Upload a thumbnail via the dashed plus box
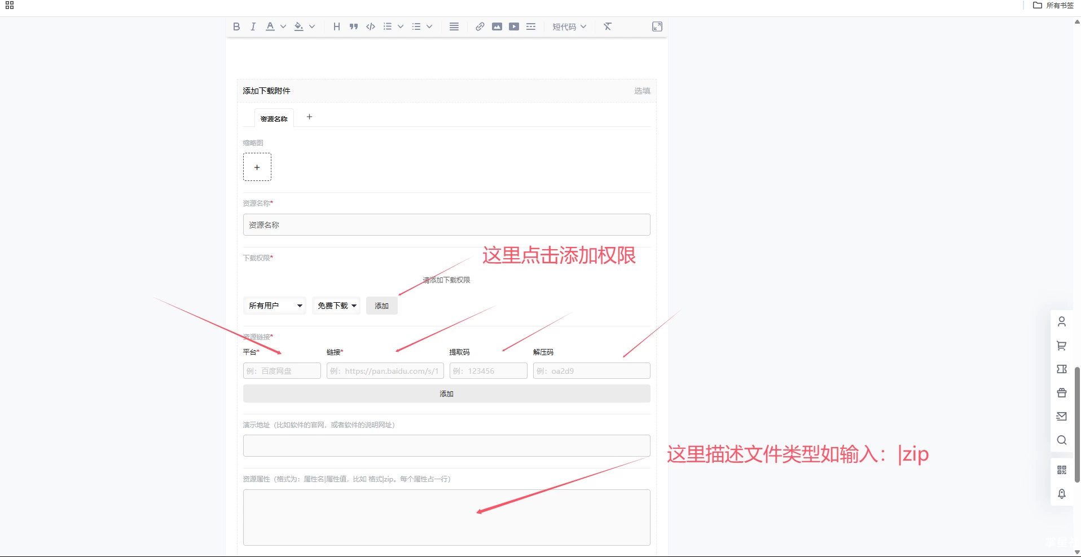Screen dimensions: 1081x557 pos(257,167)
